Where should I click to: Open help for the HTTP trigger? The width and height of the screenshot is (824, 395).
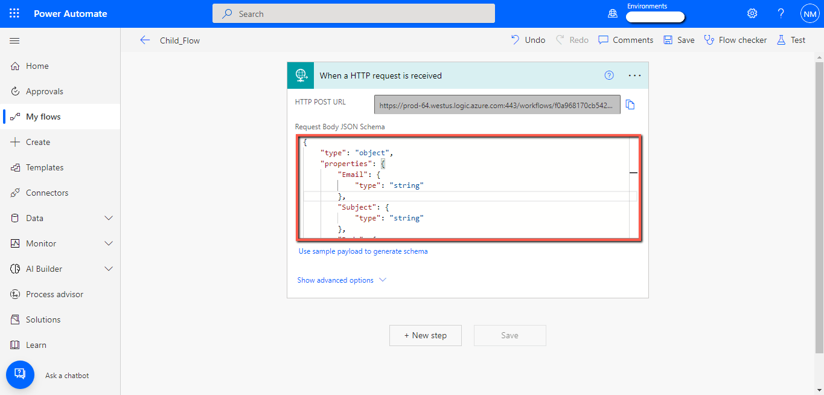[x=609, y=75]
